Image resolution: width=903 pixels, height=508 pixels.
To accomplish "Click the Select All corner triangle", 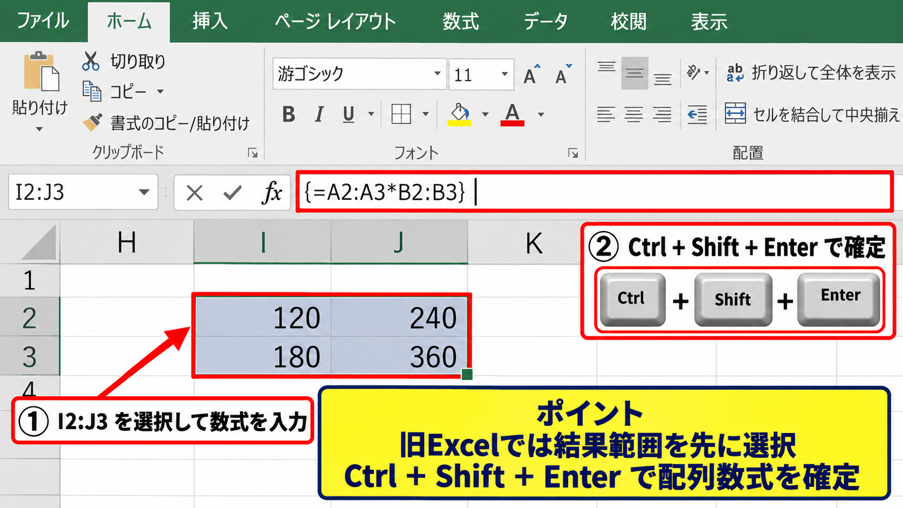I will (40, 243).
